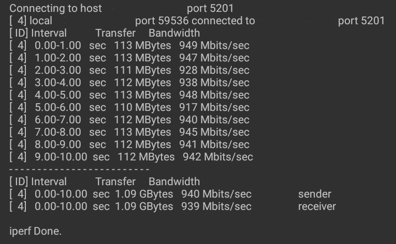
Task: Click the '941 Mbits/sec' value
Action: click(x=214, y=144)
